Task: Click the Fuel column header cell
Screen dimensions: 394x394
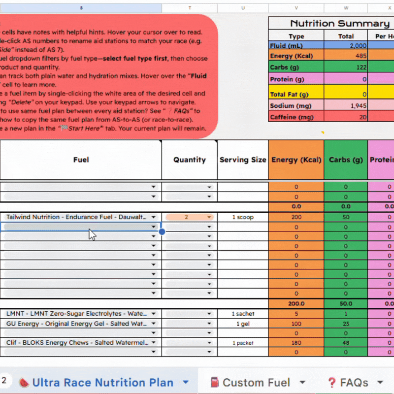Action: pyautogui.click(x=81, y=160)
